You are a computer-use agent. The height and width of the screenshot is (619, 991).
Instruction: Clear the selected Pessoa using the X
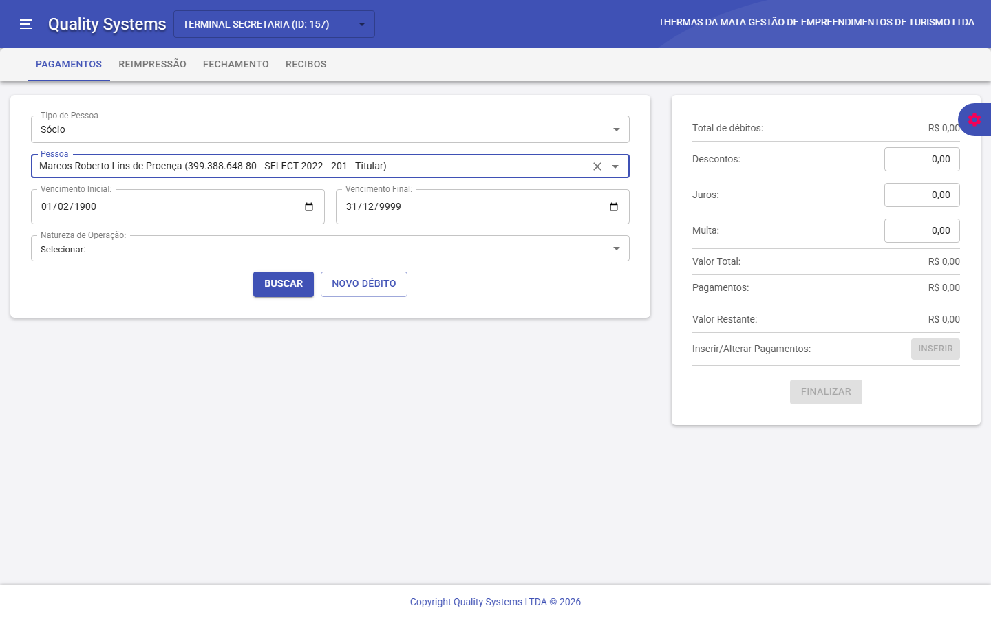[x=597, y=166]
